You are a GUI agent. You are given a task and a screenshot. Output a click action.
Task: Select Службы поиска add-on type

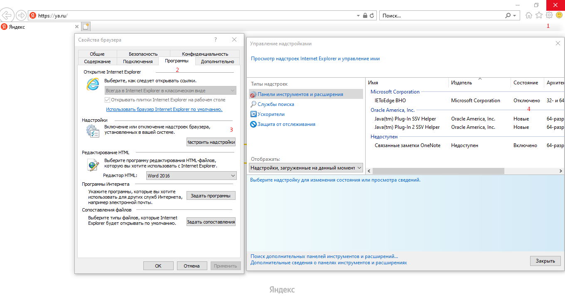(x=275, y=104)
